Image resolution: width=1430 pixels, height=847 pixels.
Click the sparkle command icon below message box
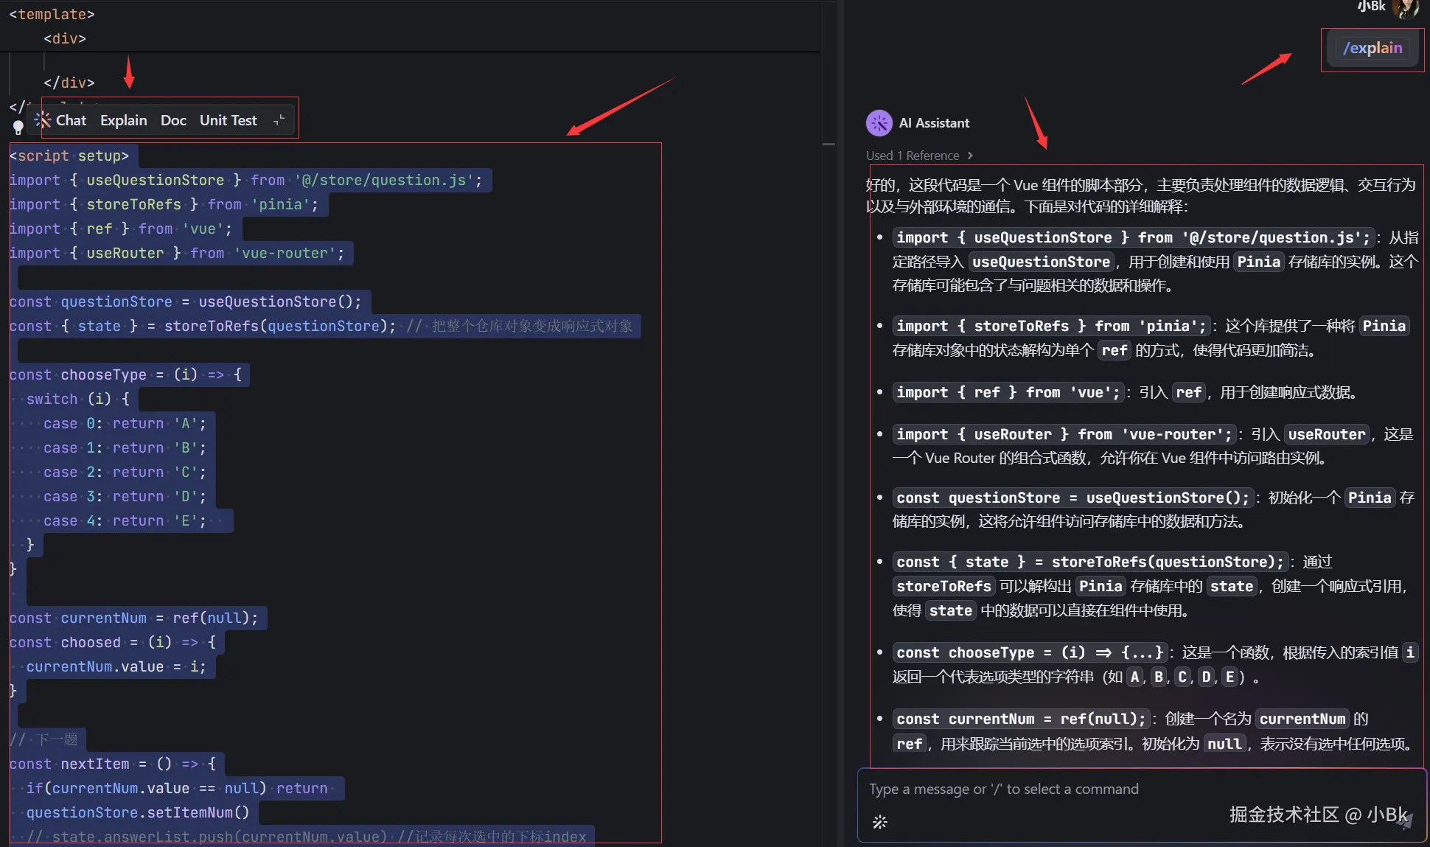tap(880, 822)
